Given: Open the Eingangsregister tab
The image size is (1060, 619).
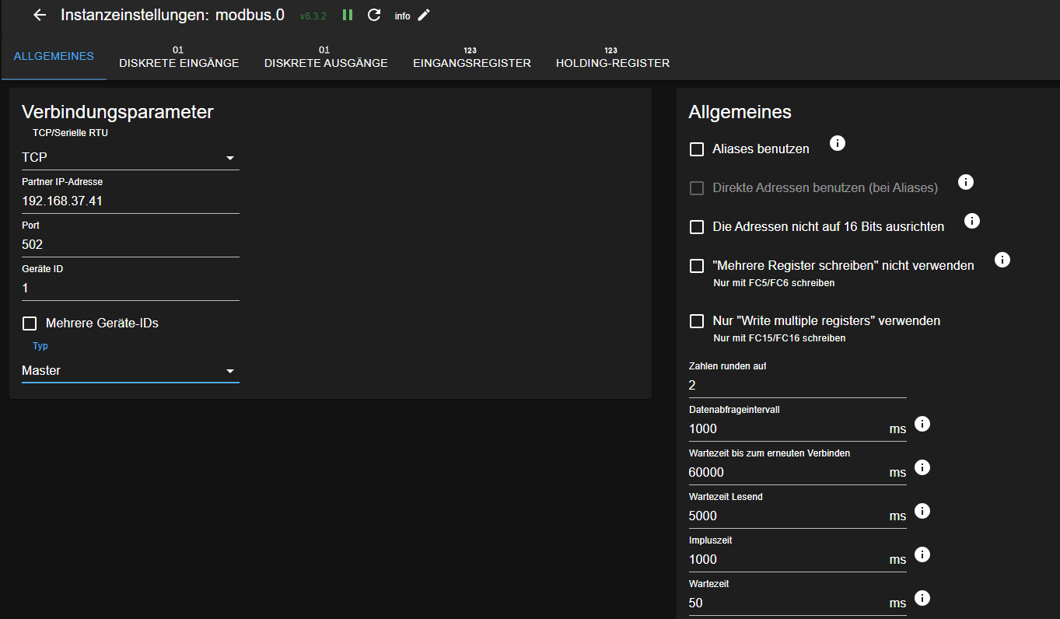Looking at the screenshot, I should [471, 58].
